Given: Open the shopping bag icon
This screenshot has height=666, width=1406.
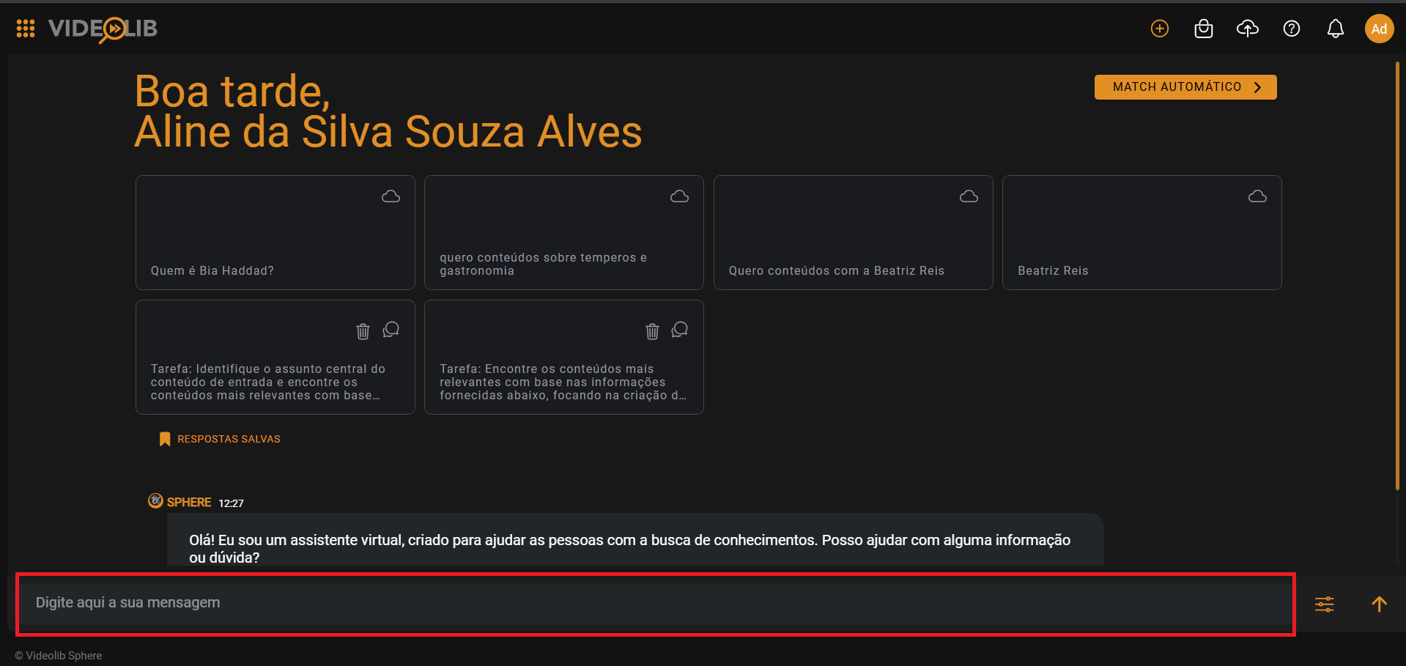Looking at the screenshot, I should [1203, 29].
